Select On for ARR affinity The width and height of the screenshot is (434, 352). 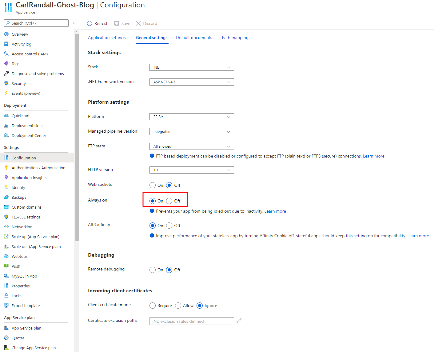pos(153,226)
